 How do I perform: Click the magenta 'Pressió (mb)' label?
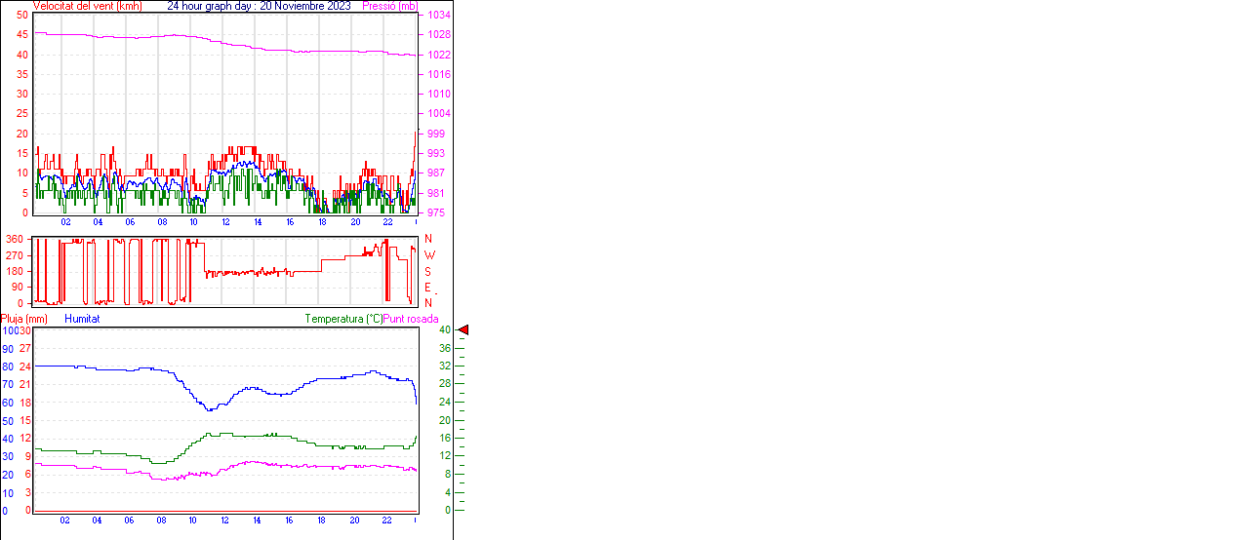click(x=390, y=6)
